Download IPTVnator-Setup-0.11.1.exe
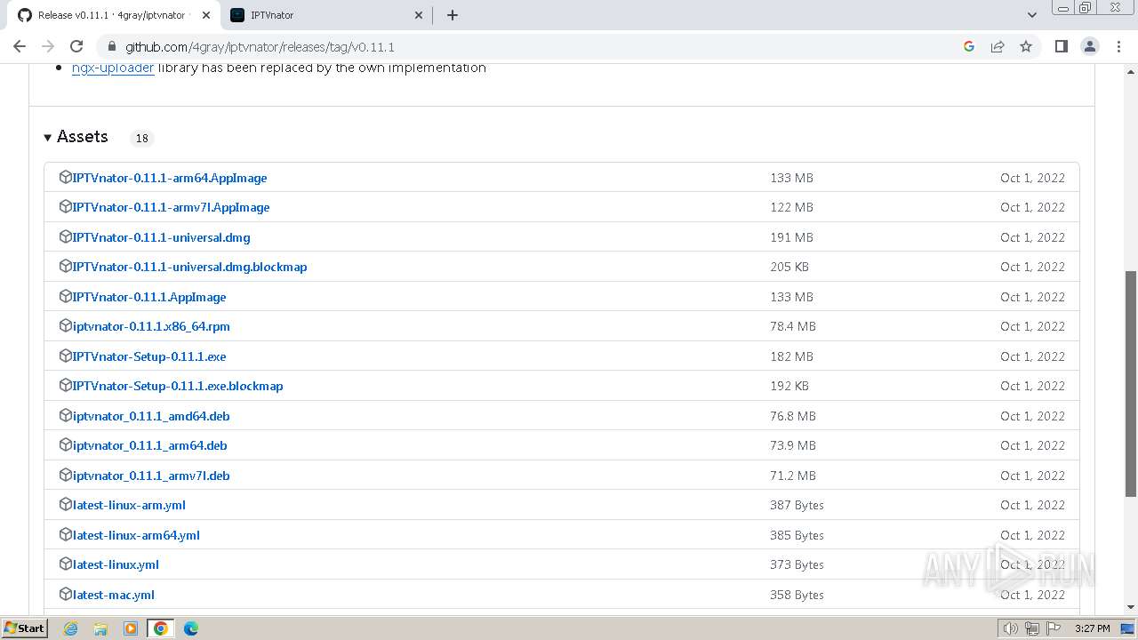The width and height of the screenshot is (1138, 640). click(x=149, y=356)
